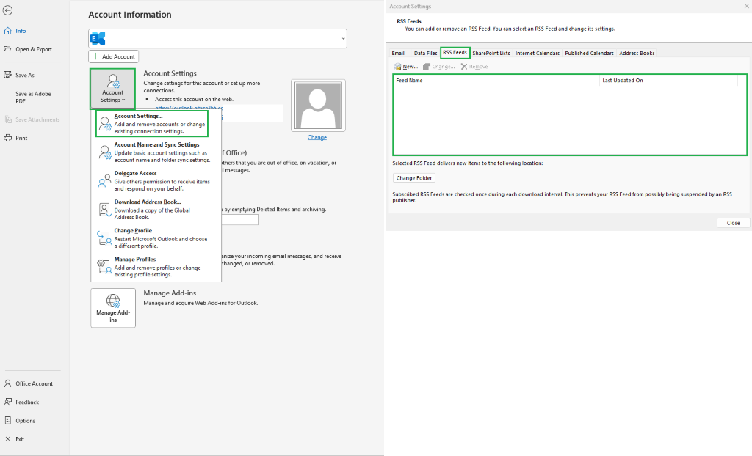Click the Change... toolbar button
Viewport: 752px width, 456px height.
439,67
